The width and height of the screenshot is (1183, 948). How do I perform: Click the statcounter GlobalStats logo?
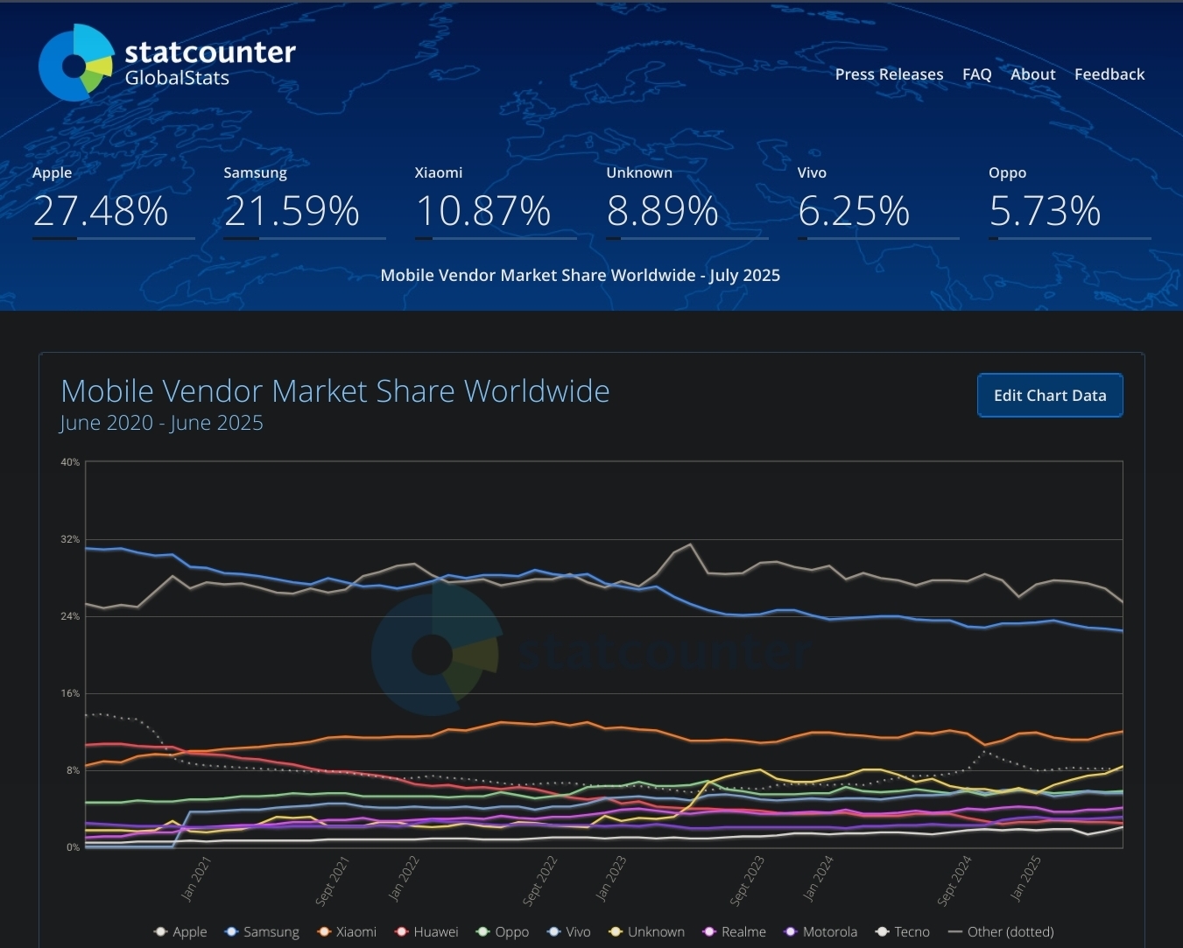[166, 63]
